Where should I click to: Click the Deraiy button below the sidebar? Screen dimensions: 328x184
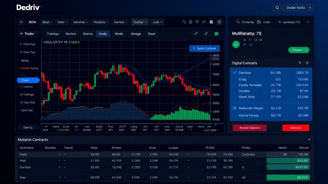tap(28, 127)
